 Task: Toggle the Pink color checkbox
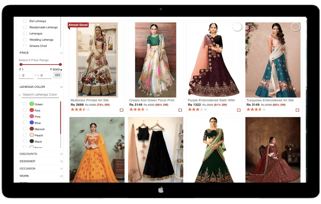[25, 116]
